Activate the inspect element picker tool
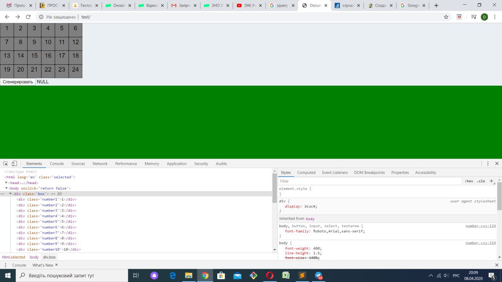Viewport: 502px width, 282px height. point(5,164)
